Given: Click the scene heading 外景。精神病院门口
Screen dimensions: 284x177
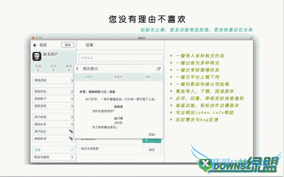Looking at the screenshot, I should point(97,92).
